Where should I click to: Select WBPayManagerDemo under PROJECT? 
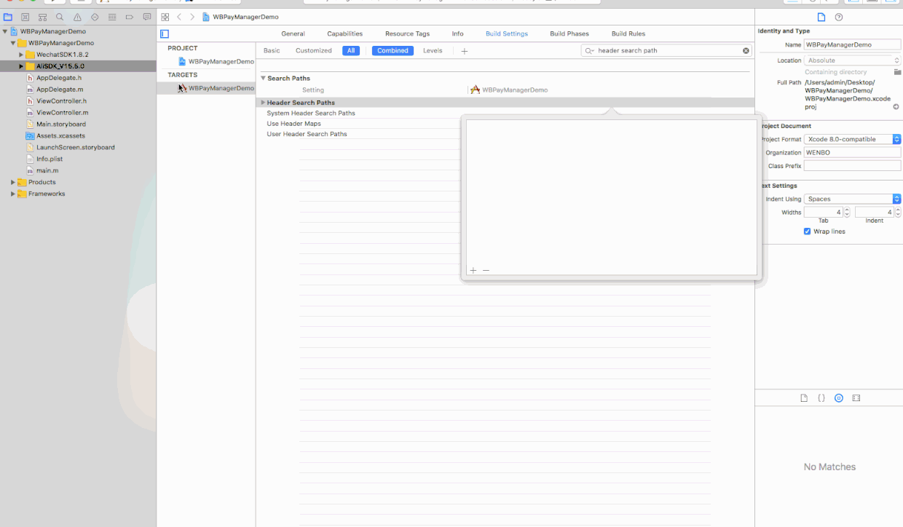point(216,62)
